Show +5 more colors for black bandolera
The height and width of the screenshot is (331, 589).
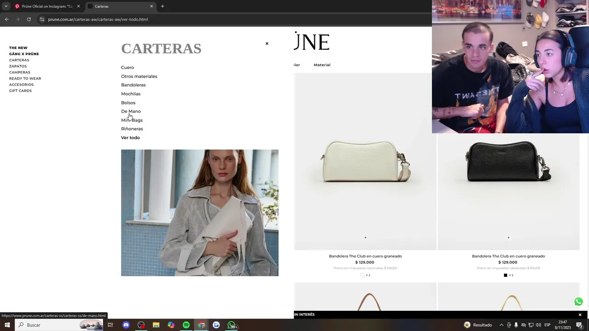(511, 275)
